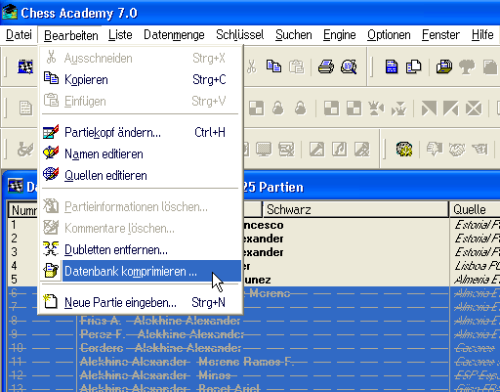The height and width of the screenshot is (392, 500).
Task: Select deleted row with Moreno Ramos F.
Action: [253, 362]
